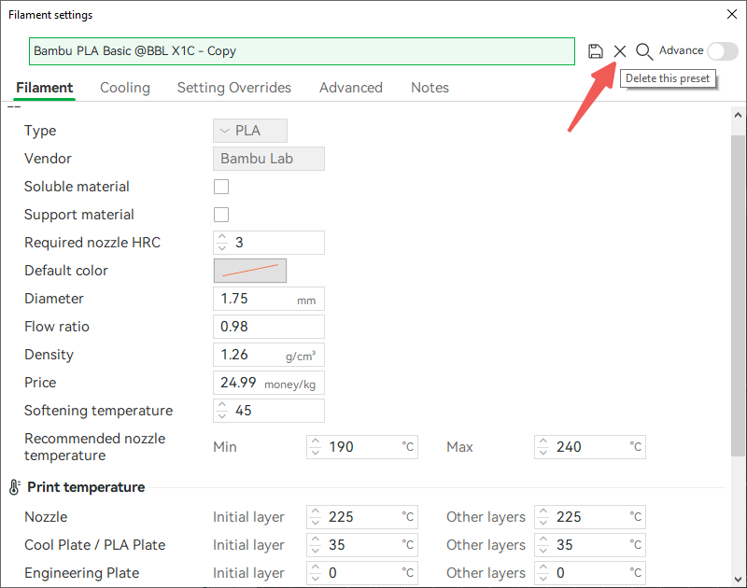747x588 pixels.
Task: Decrease Required nozzle HRC value
Action: (222, 248)
